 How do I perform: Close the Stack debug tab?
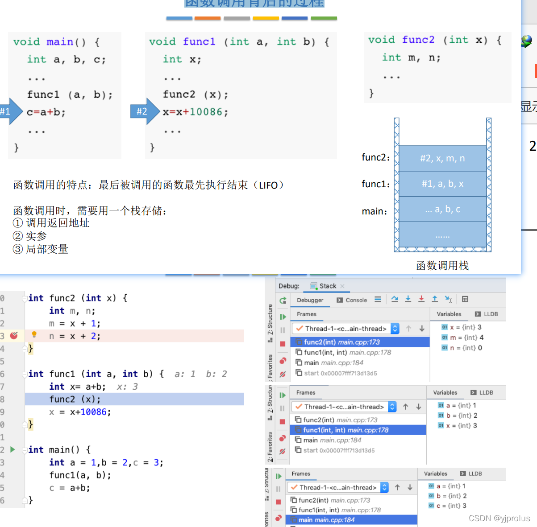(342, 286)
